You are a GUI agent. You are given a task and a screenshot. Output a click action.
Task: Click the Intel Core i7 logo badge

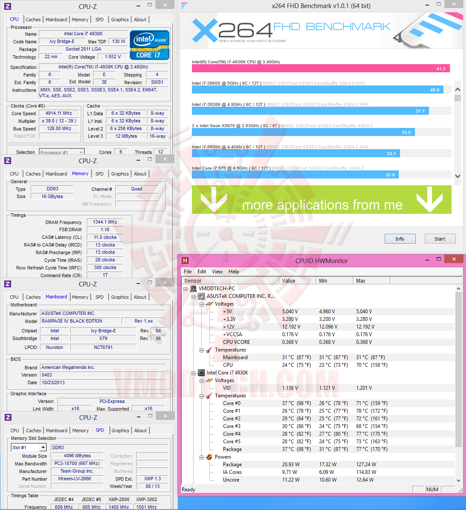click(x=150, y=45)
